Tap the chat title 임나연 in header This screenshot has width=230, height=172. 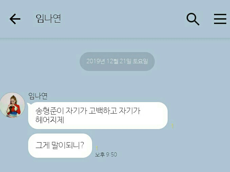tap(48, 19)
